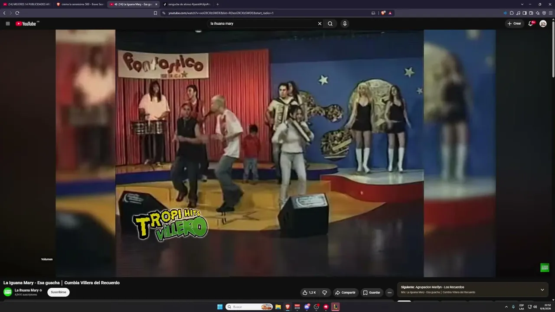Viewport: 555px width, 312px height.
Task: Open more actions three-dot menu
Action: coord(389,292)
